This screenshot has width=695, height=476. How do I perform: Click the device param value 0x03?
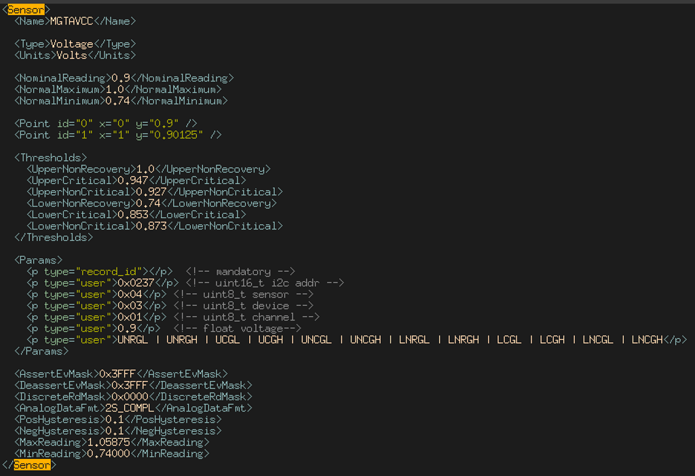[x=130, y=306]
